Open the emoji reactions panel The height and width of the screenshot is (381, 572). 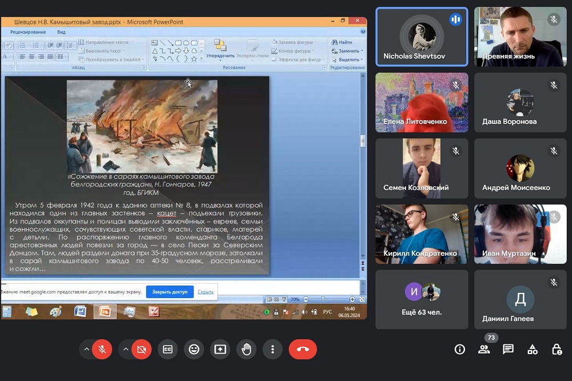[x=194, y=349]
